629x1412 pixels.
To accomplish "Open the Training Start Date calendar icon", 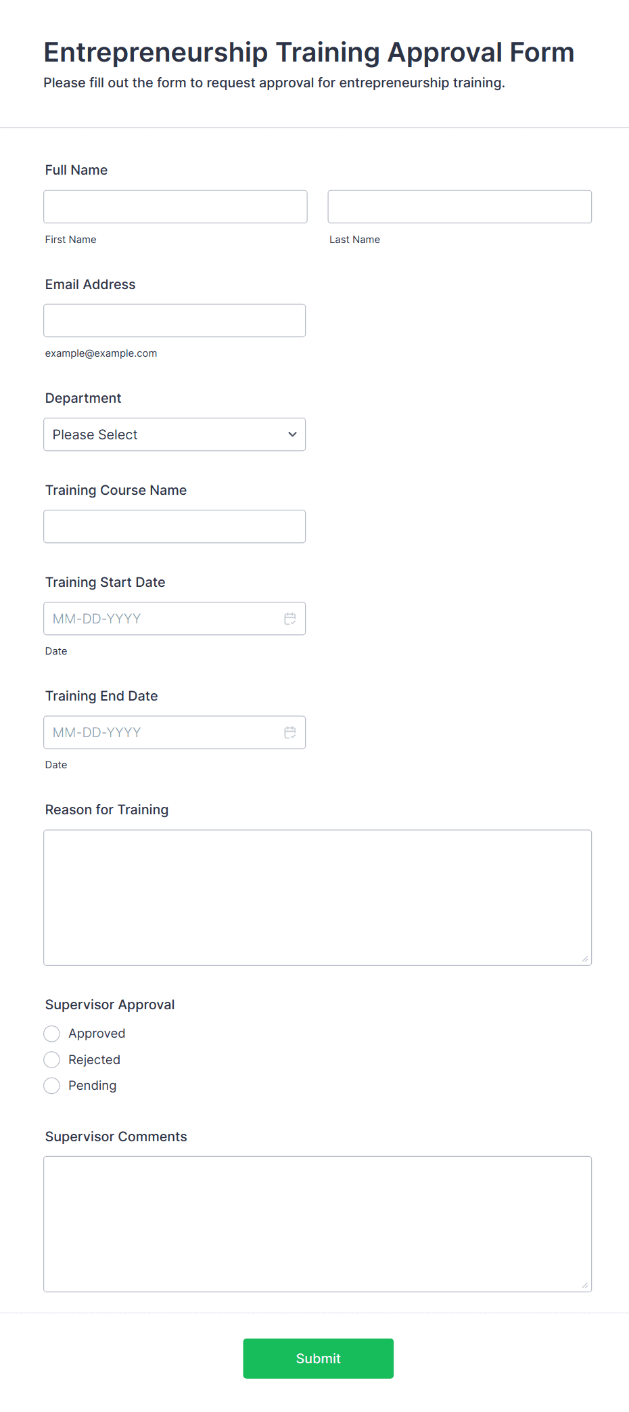I will click(x=290, y=619).
